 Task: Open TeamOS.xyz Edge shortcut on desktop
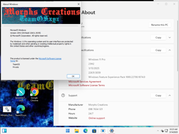pyautogui.click(x=21, y=111)
